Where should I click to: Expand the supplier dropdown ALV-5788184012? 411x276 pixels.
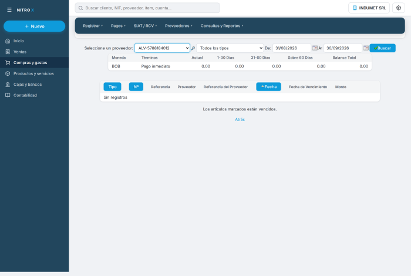pos(162,48)
